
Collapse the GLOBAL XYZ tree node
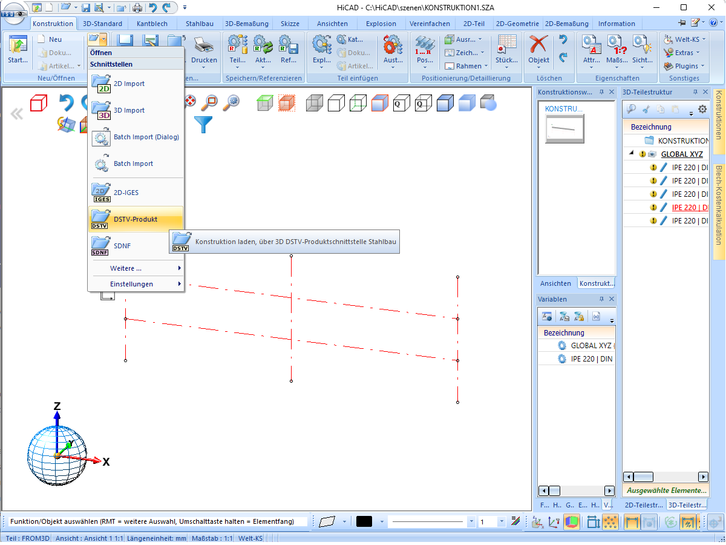pyautogui.click(x=632, y=154)
